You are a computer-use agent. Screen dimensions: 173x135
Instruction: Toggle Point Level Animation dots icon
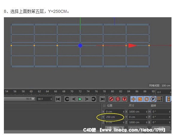tap(160, 99)
